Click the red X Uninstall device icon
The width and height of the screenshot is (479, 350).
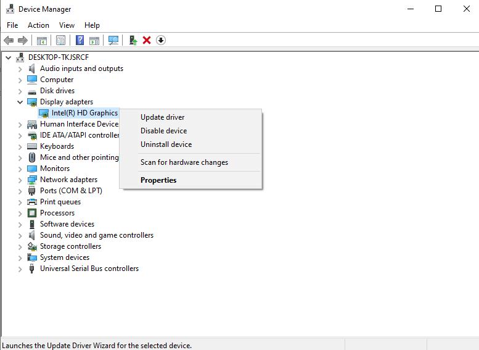pos(147,40)
